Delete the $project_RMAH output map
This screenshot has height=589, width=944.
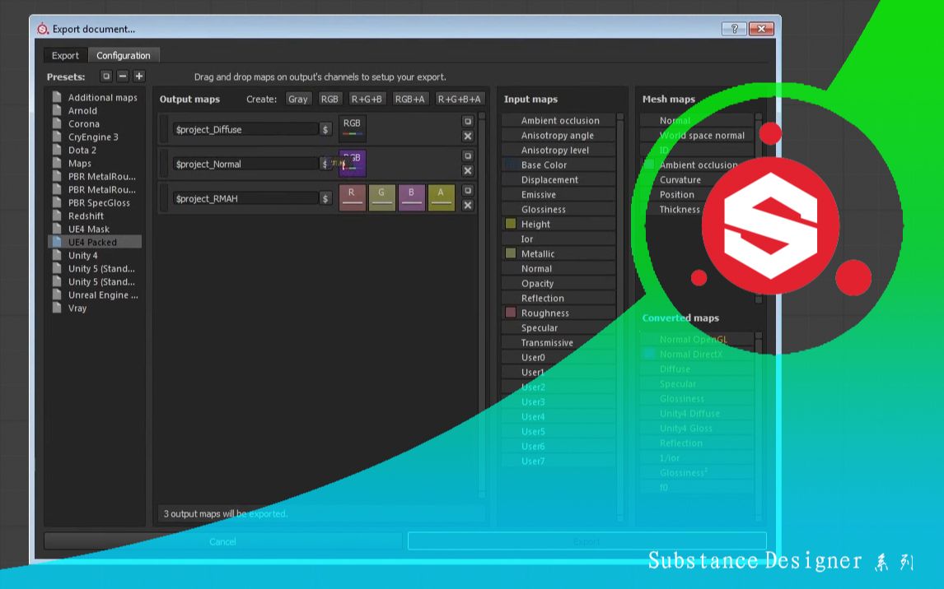click(x=468, y=206)
